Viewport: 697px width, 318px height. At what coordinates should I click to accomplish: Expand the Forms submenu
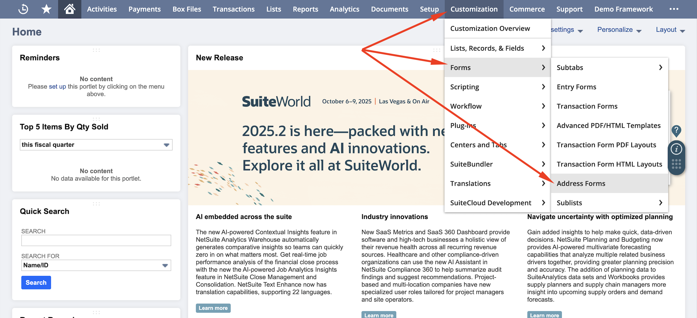tap(498, 67)
